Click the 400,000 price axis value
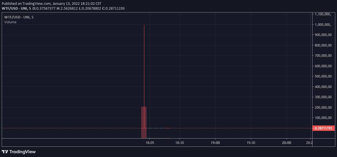The width and height of the screenshot is (337, 157). 323,87
